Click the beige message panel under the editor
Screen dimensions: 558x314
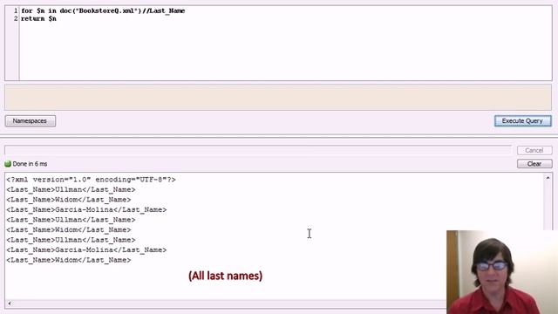click(x=278, y=97)
